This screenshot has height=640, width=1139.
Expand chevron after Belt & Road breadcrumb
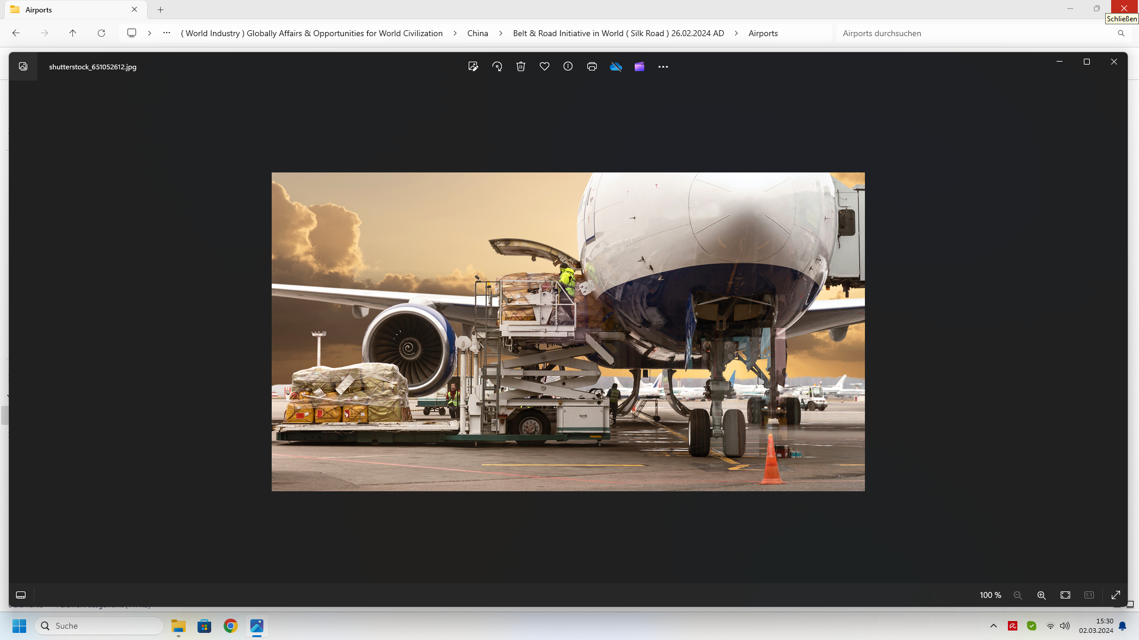click(736, 33)
